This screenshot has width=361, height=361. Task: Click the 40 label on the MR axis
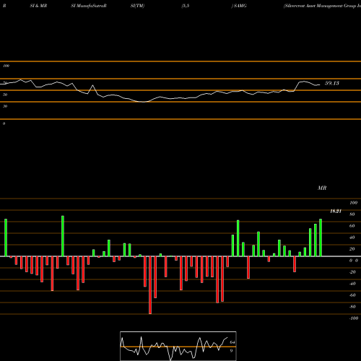(352, 238)
